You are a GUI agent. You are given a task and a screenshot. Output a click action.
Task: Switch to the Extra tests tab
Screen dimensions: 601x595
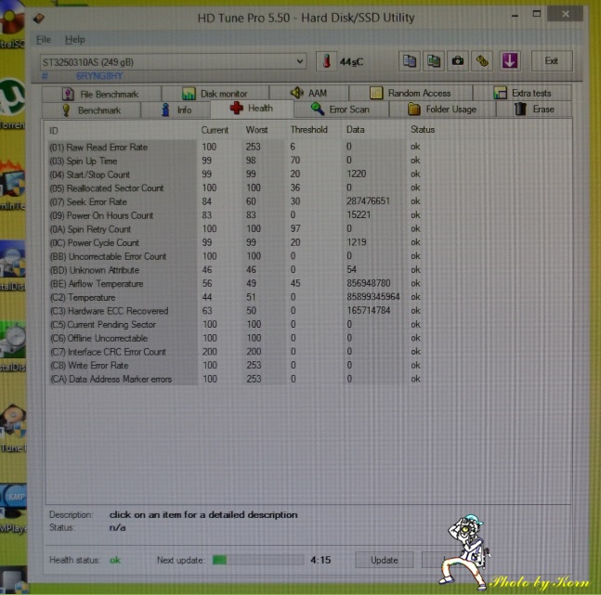[x=522, y=93]
